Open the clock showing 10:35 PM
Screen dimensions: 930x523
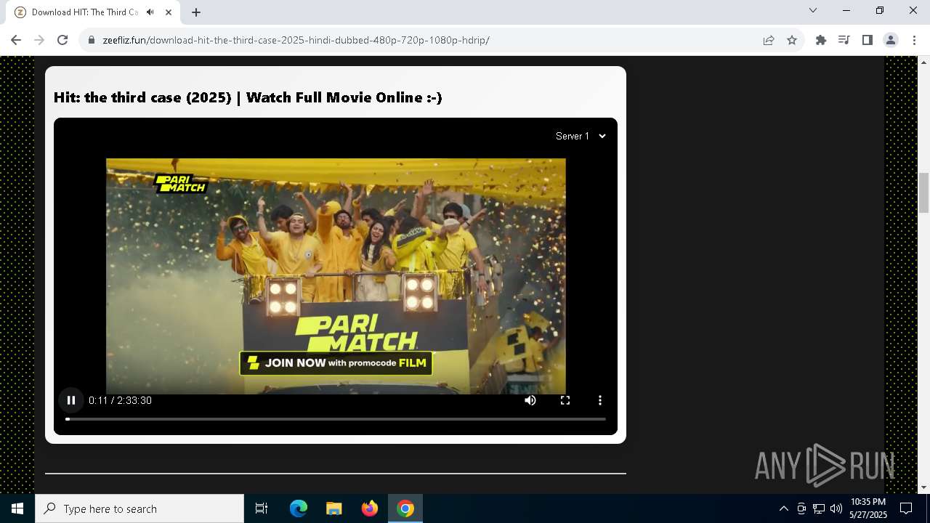click(x=868, y=508)
